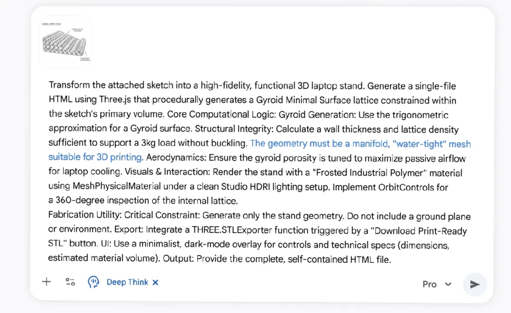Click the blue "suitable for 3D printing." text
511x313 pixels.
(x=96, y=158)
